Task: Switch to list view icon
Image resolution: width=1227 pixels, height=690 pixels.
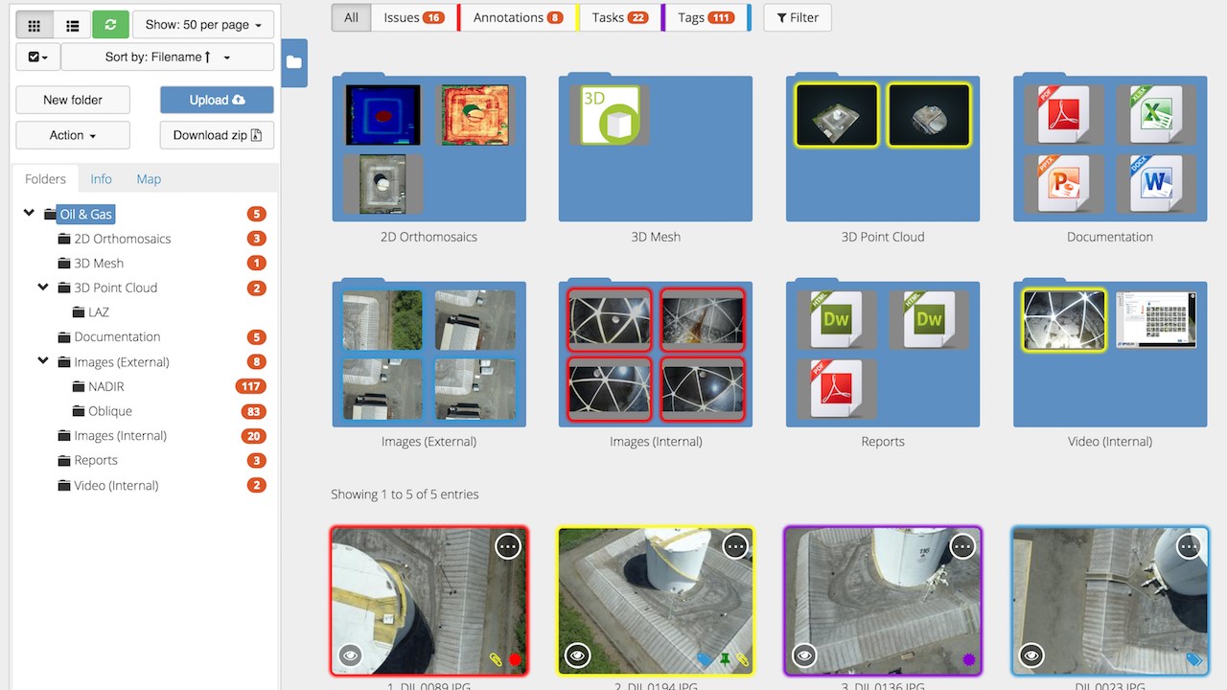Action: pyautogui.click(x=72, y=25)
